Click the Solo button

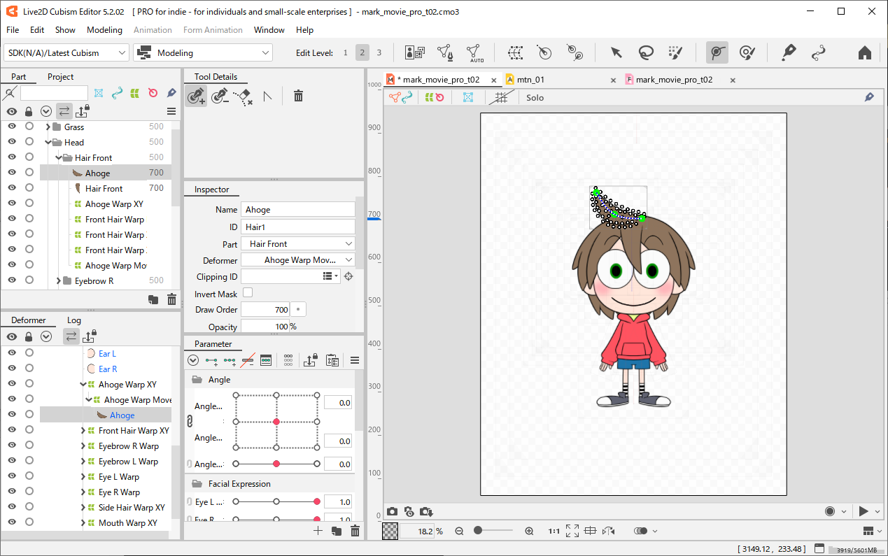(x=535, y=98)
